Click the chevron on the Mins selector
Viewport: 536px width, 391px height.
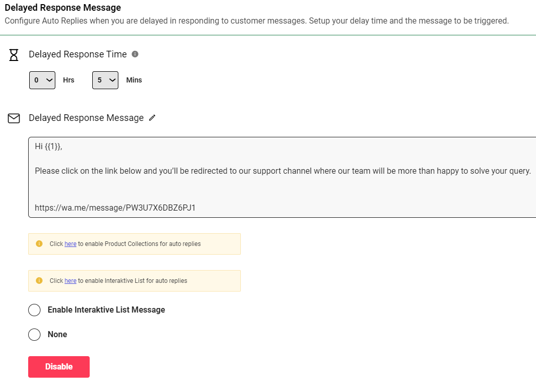coord(112,80)
